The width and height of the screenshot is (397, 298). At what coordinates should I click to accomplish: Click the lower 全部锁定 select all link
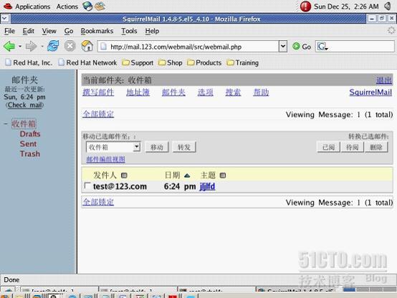coord(98,202)
